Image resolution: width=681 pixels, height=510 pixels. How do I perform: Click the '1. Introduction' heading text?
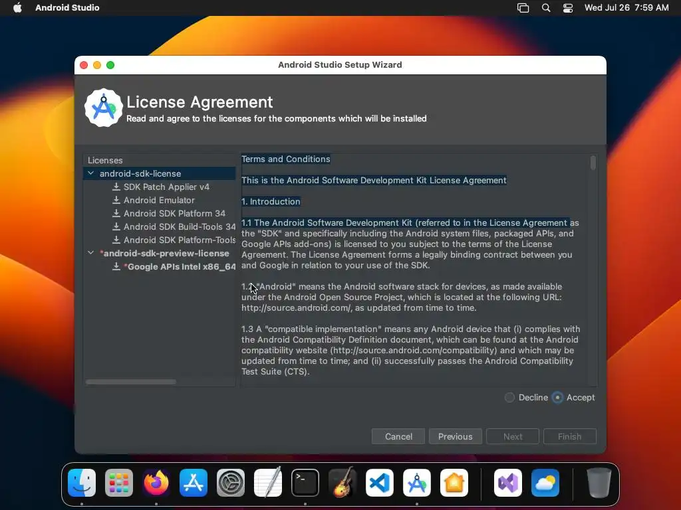click(271, 202)
